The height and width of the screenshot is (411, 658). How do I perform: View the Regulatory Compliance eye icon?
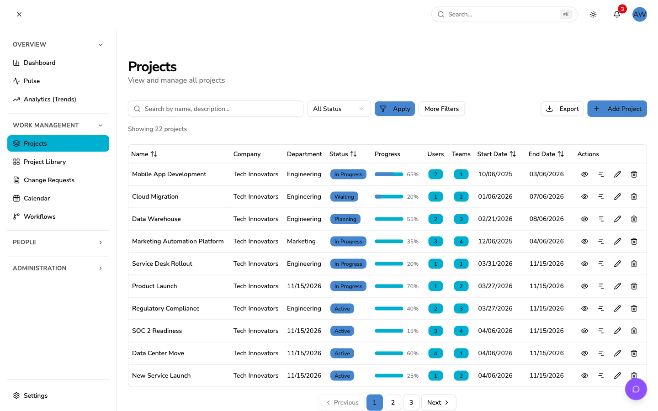pos(584,308)
